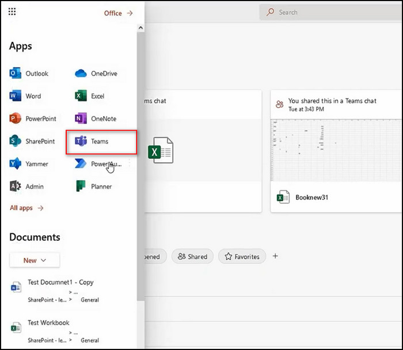
Task: Open the Word app icon
Action: click(15, 96)
